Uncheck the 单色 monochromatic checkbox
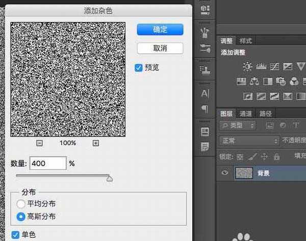The image size is (306, 241). click(x=15, y=235)
